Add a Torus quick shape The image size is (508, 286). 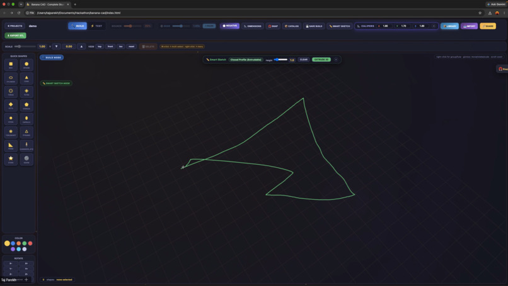(11, 92)
